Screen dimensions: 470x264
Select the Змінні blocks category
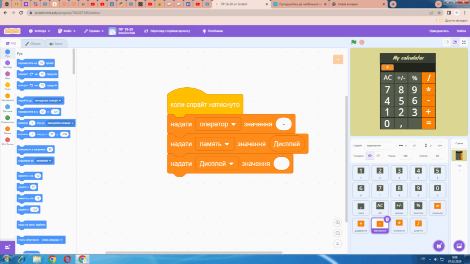coord(7,131)
